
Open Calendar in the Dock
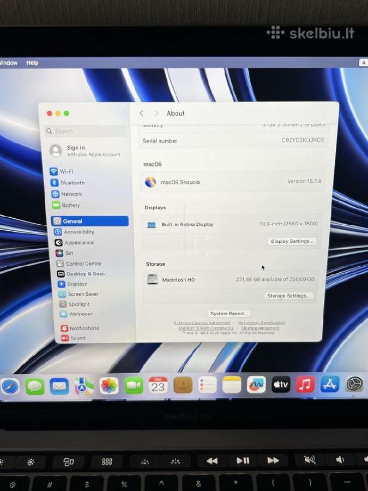click(158, 385)
